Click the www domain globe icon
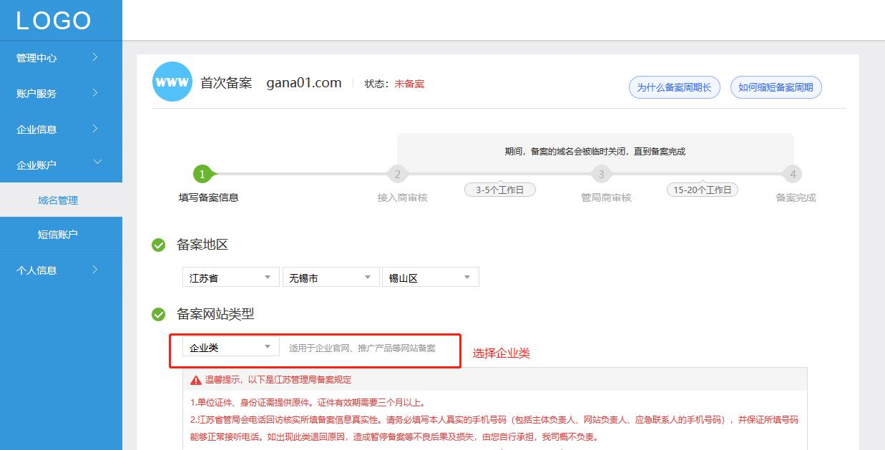The height and width of the screenshot is (450, 885). pos(172,82)
